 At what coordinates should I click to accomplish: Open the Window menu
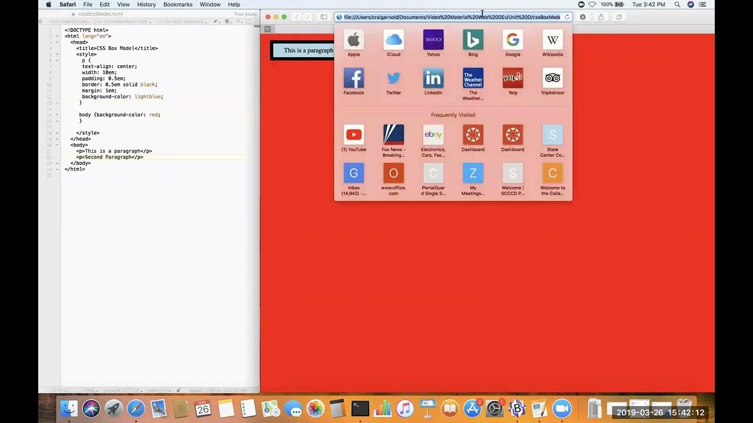click(210, 4)
